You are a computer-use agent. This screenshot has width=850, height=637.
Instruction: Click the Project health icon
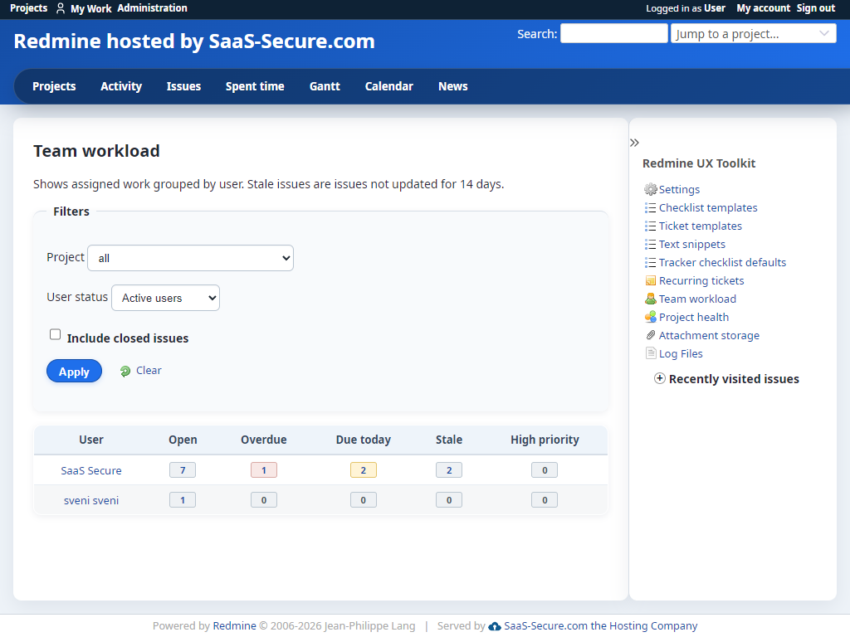[651, 317]
